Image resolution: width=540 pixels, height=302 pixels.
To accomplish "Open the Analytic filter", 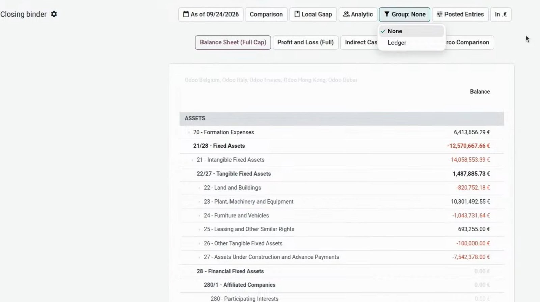I will point(358,15).
